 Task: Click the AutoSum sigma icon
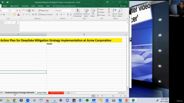109,9
